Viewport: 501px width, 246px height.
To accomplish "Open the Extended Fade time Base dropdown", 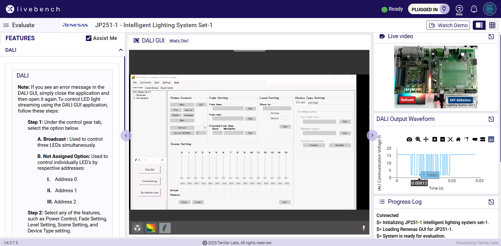I will click(x=217, y=133).
